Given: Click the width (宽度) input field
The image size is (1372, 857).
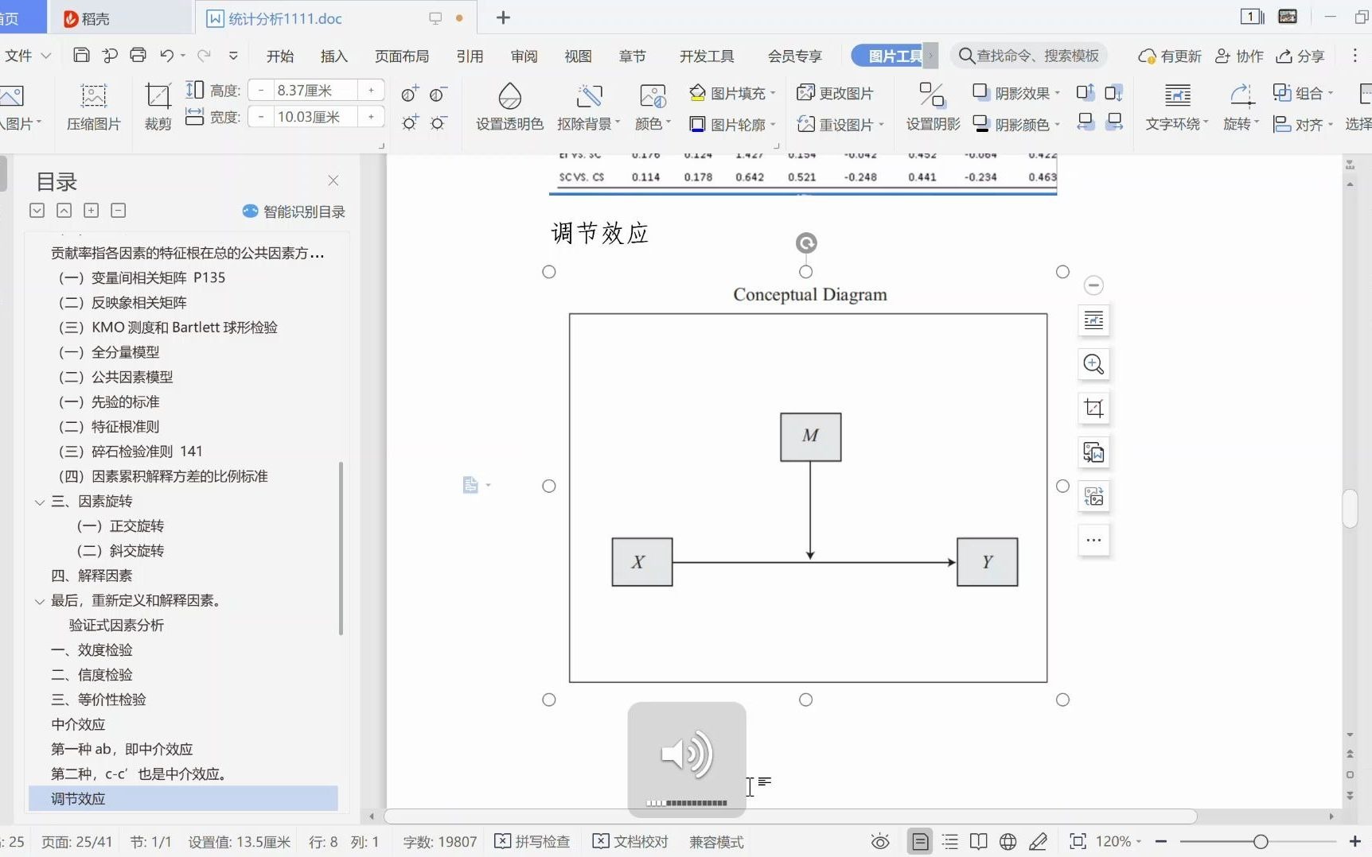Looking at the screenshot, I should point(315,117).
